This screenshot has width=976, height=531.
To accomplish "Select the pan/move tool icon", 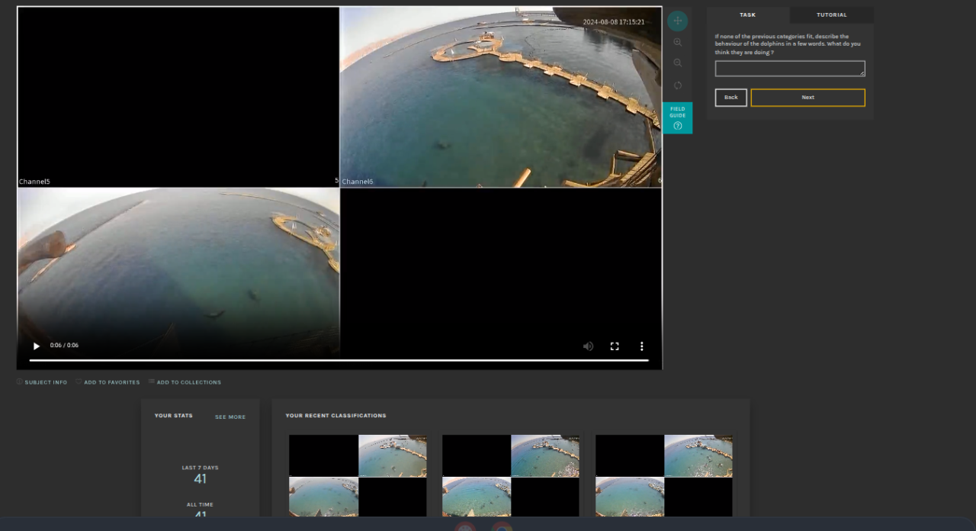I will [x=677, y=21].
